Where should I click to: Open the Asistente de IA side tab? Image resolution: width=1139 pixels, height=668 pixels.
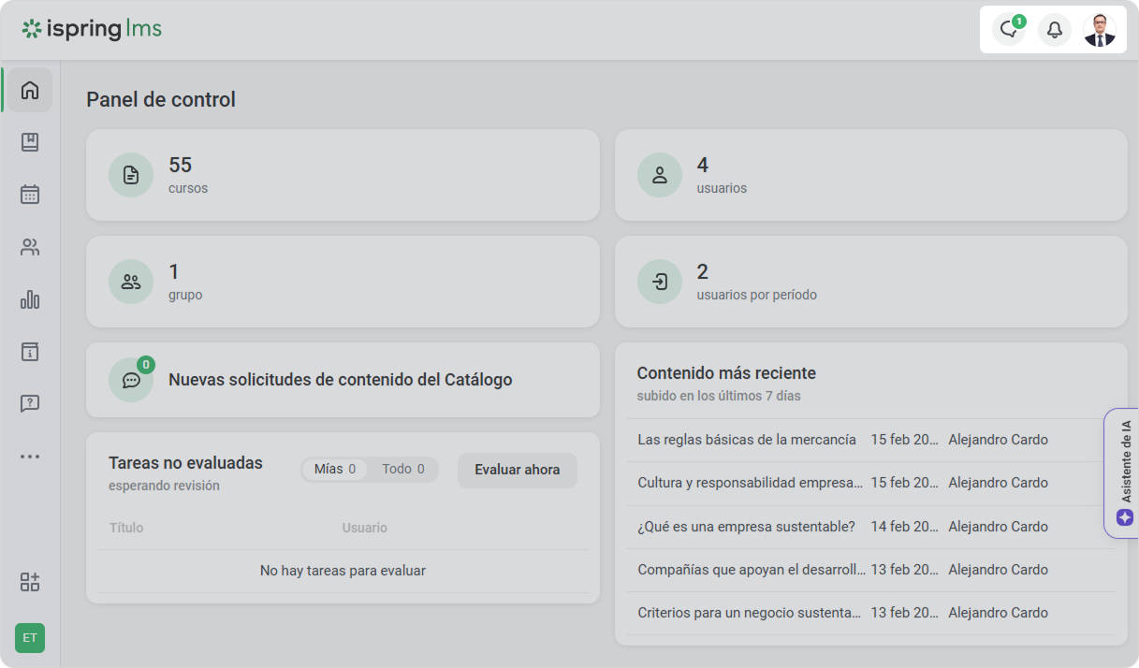pyautogui.click(x=1124, y=472)
